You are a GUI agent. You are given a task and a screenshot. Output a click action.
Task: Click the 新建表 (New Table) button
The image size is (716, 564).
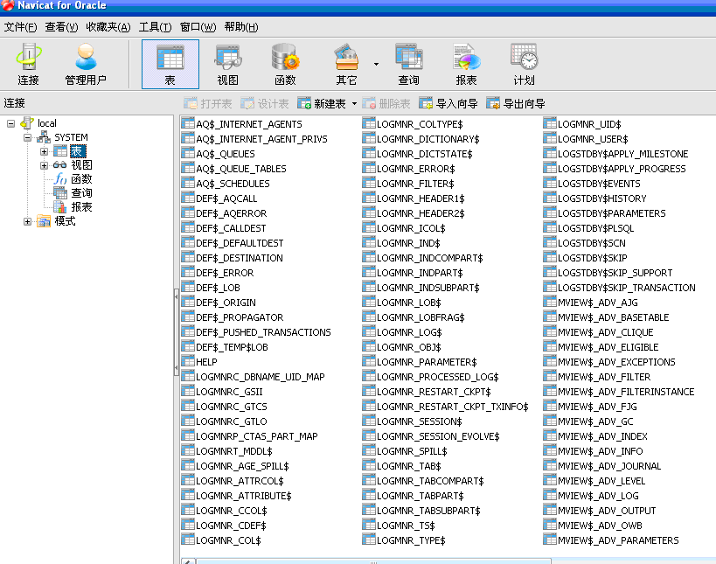[x=322, y=104]
